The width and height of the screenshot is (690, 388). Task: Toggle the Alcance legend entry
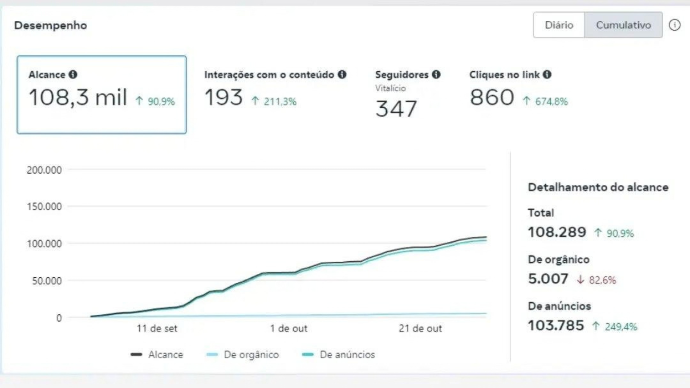coord(157,355)
